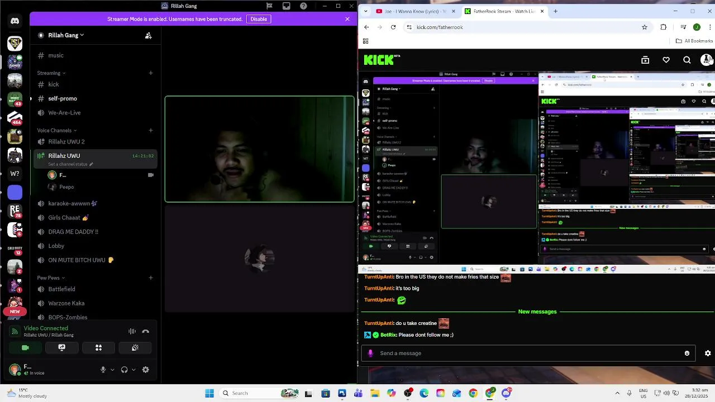Go back in Chrome
The width and height of the screenshot is (715, 402).
click(366, 27)
